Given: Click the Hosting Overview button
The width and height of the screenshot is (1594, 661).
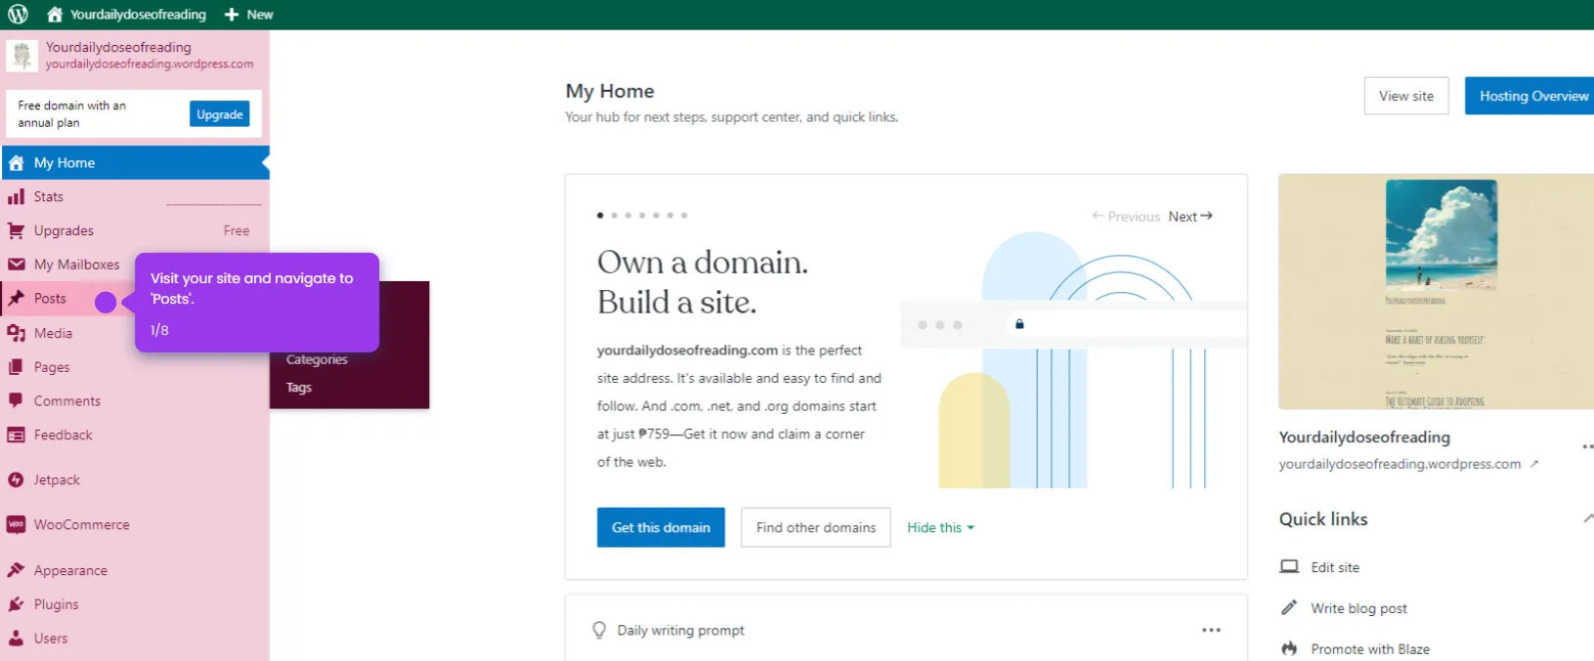Looking at the screenshot, I should click(1530, 96).
